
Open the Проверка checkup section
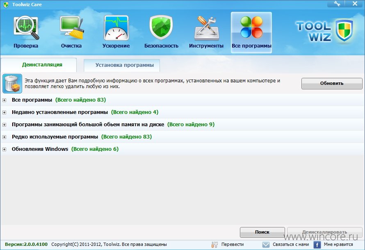[x=26, y=32]
